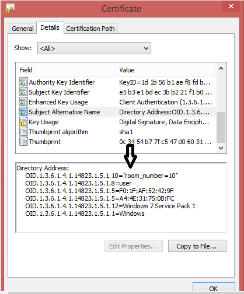The height and width of the screenshot is (294, 244).
Task: Click the list scroll up arrow
Action: click(x=221, y=68)
